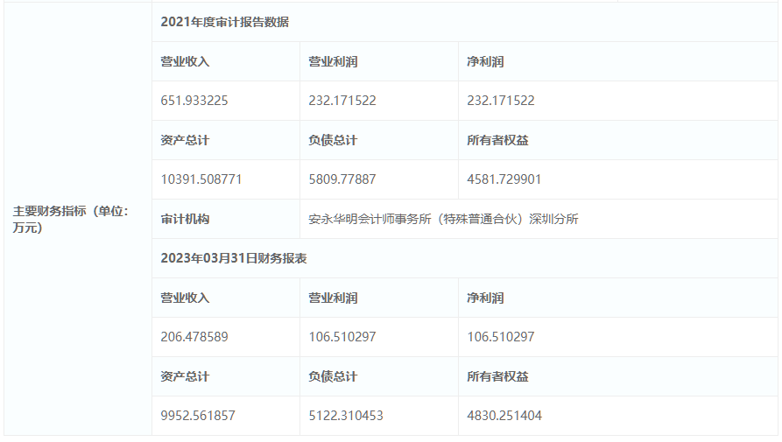Select the 2023年03月31日财务报表 section heading

234,258
